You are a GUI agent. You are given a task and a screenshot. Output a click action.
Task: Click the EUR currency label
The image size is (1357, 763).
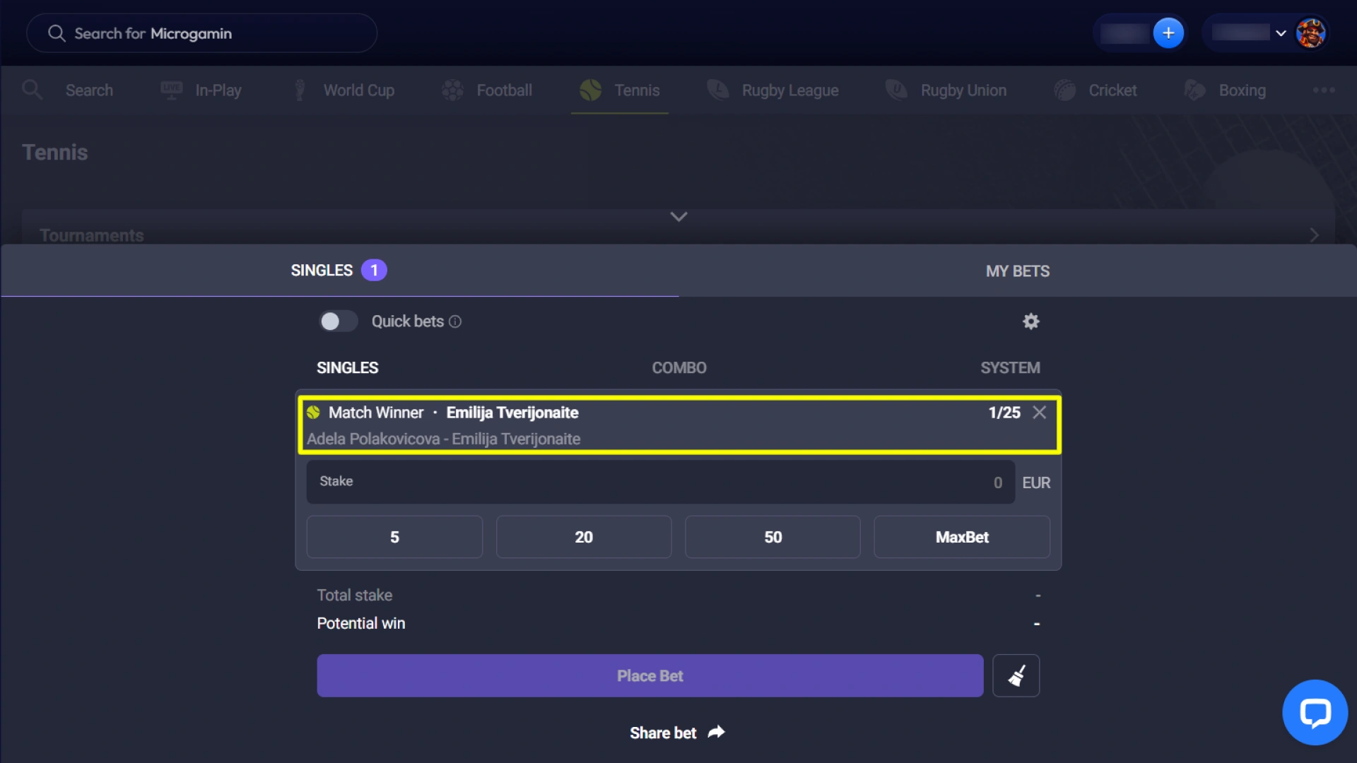coord(1036,483)
